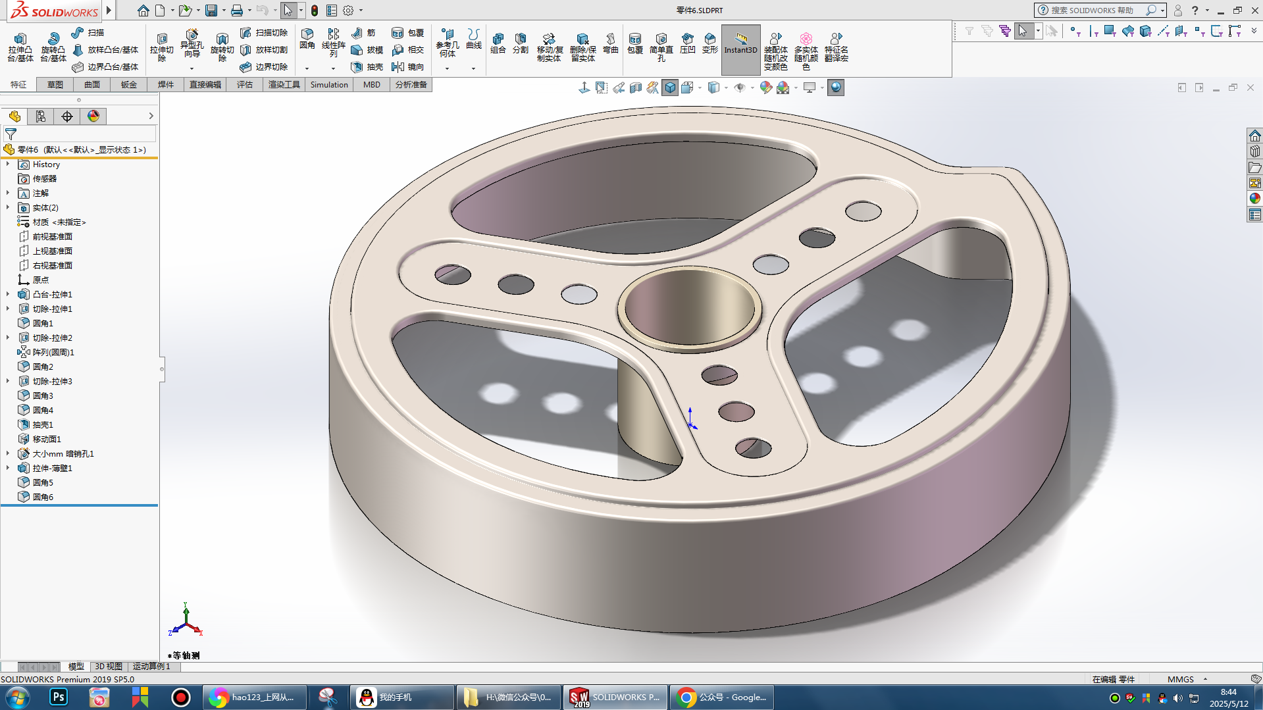Click the 扫描切除 swept cut button
The height and width of the screenshot is (710, 1263).
[x=264, y=32]
